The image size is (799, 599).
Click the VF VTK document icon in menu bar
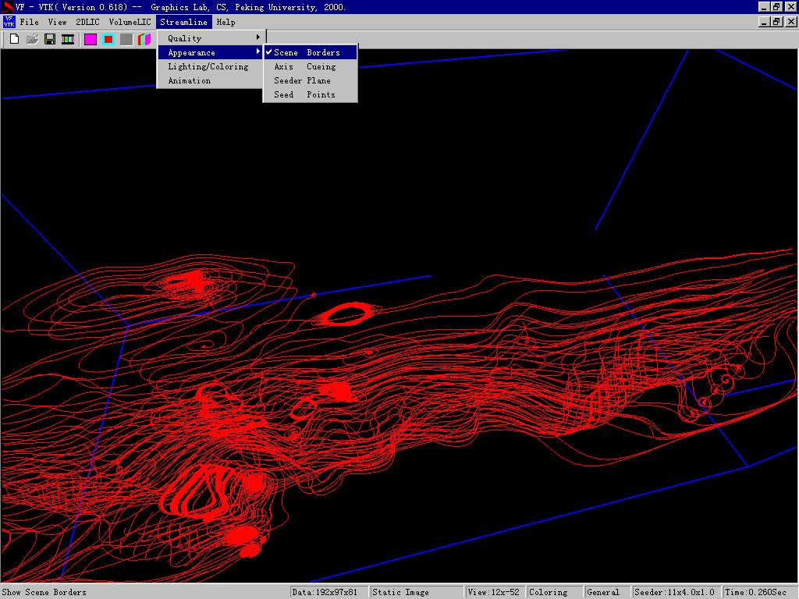(9, 22)
